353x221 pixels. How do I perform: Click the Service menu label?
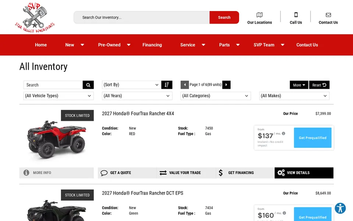coord(188,45)
